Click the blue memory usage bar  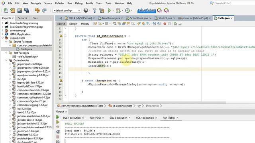click(147, 11)
